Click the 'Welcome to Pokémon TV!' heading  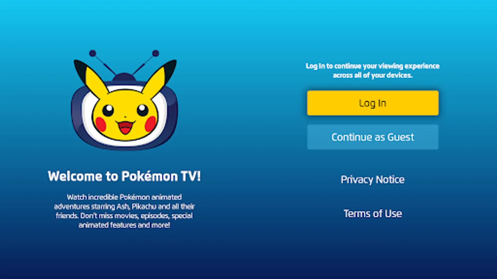pos(124,176)
